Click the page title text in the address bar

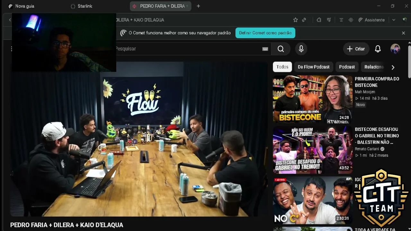tap(140, 20)
